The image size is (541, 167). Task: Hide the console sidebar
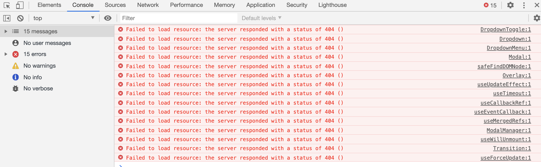(7, 18)
